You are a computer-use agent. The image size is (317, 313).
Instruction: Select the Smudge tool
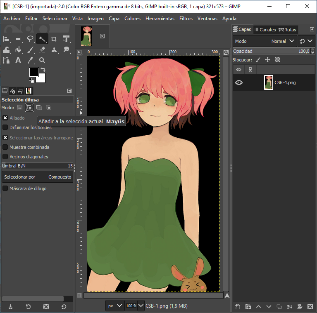(x=66, y=49)
